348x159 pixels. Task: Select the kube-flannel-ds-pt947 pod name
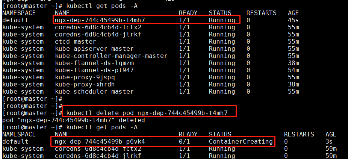94,70
